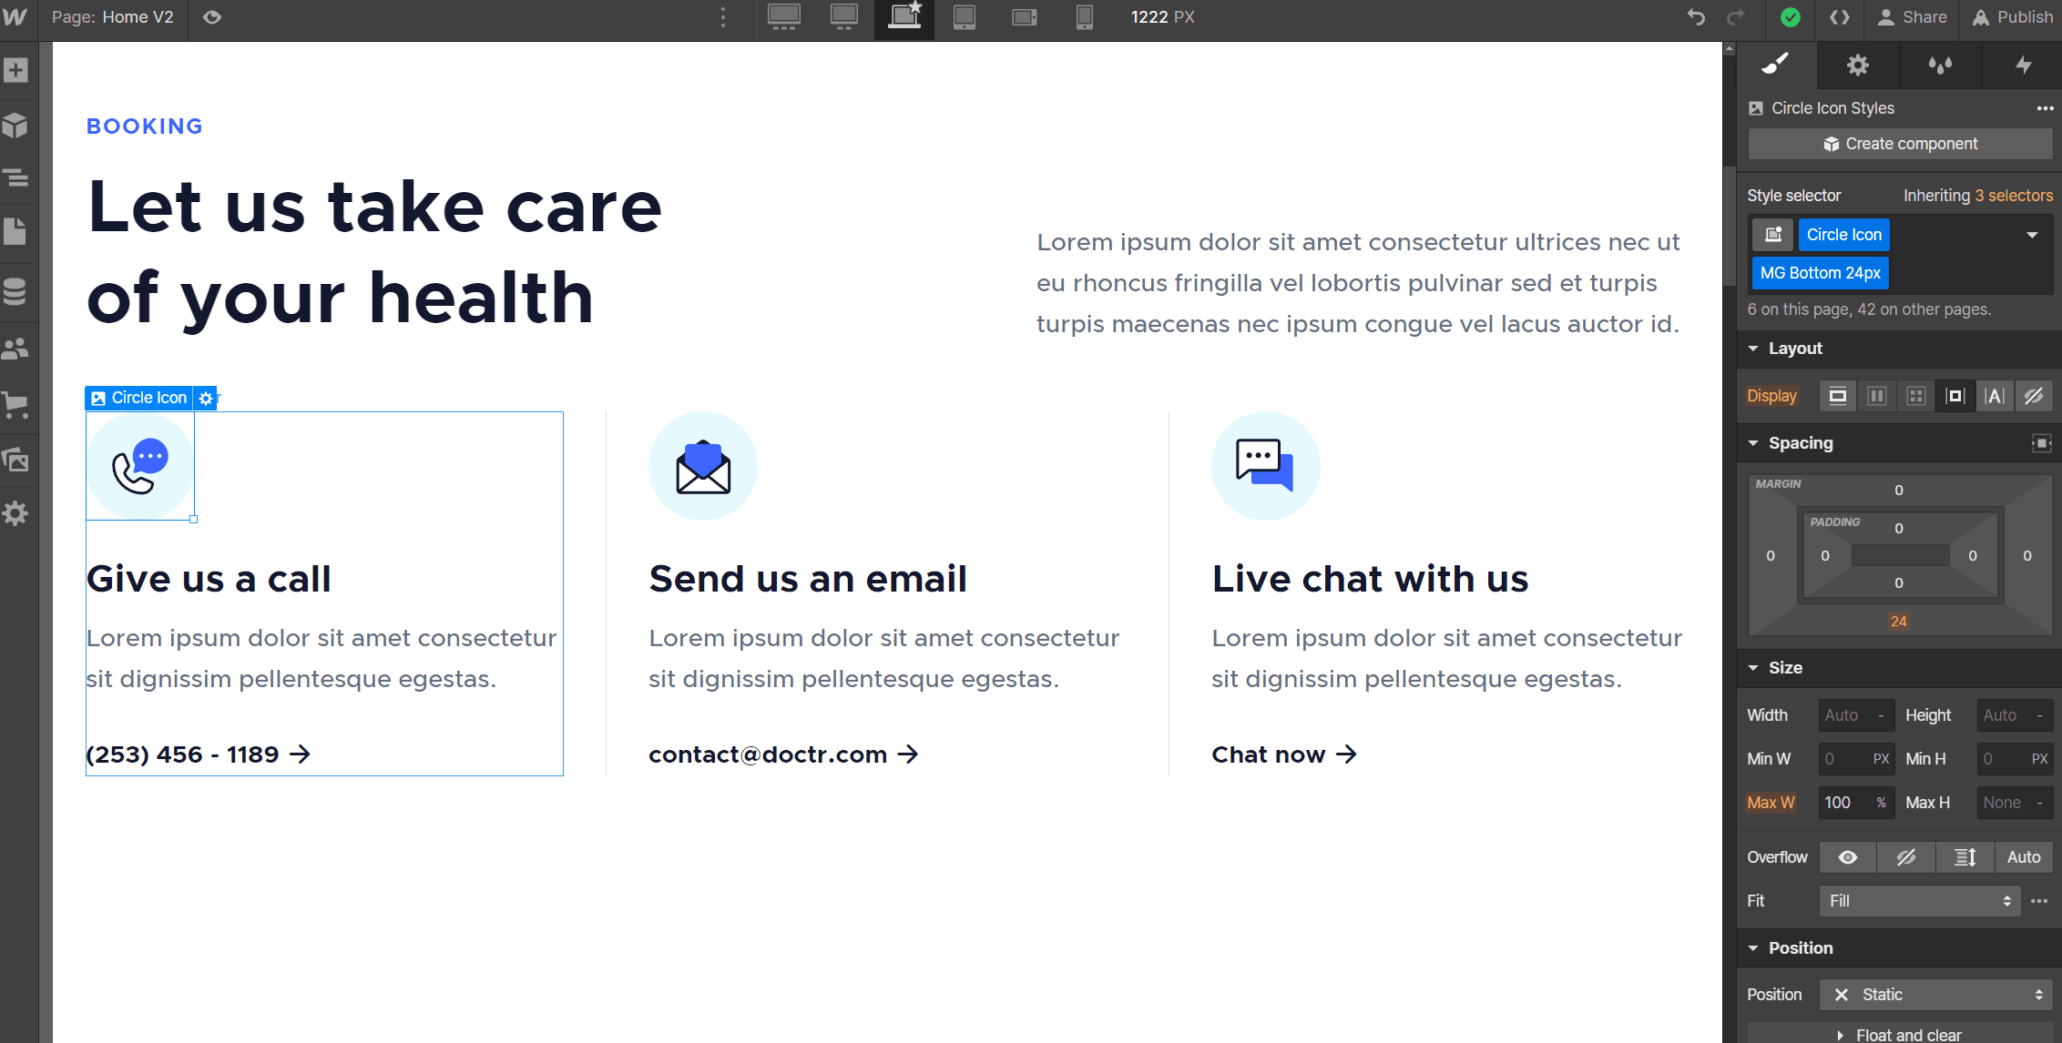This screenshot has height=1043, width=2062.
Task: Set element display to Grid
Action: click(1915, 395)
